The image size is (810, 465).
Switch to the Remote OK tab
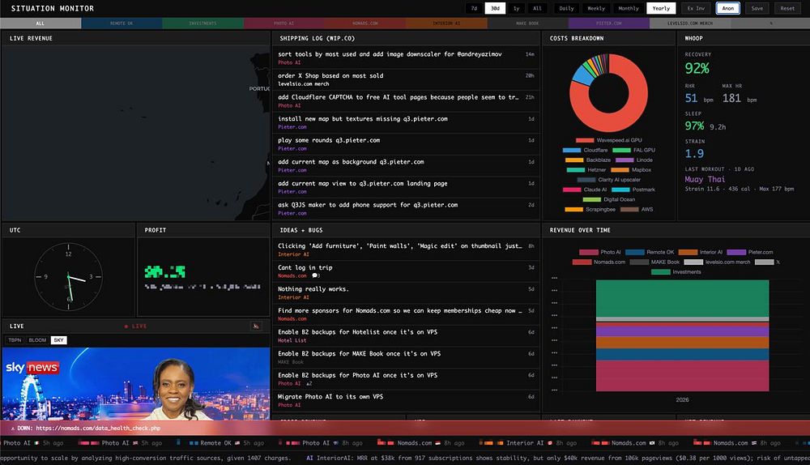click(122, 23)
